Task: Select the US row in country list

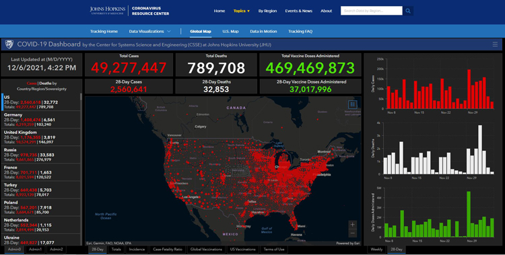Action: click(41, 102)
